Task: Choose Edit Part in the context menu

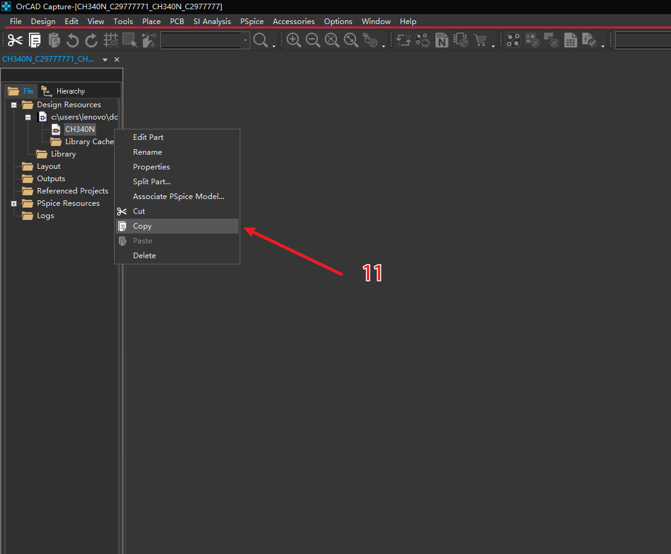Action: [177, 137]
